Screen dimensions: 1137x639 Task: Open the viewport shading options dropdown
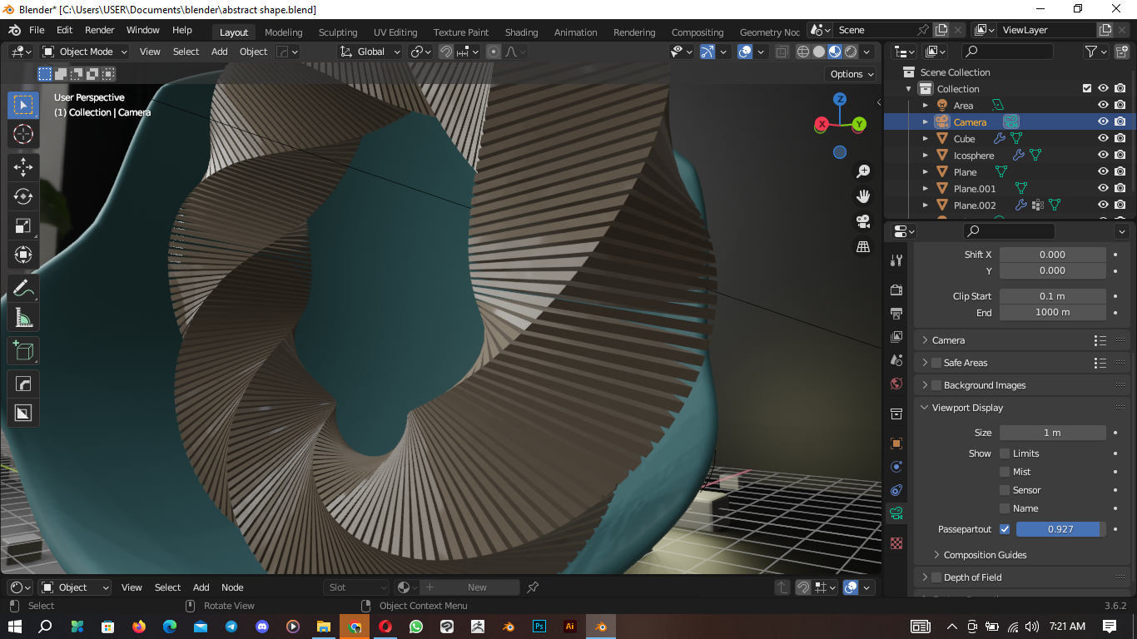pos(867,52)
